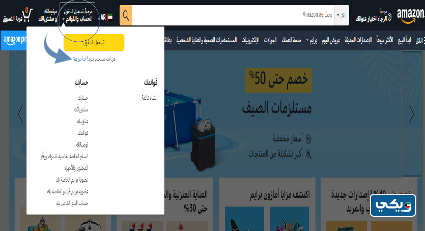Click المستحضرات الصحية والعناية الشخصية nav item
Screen dimensions: 425x231
click(207, 40)
